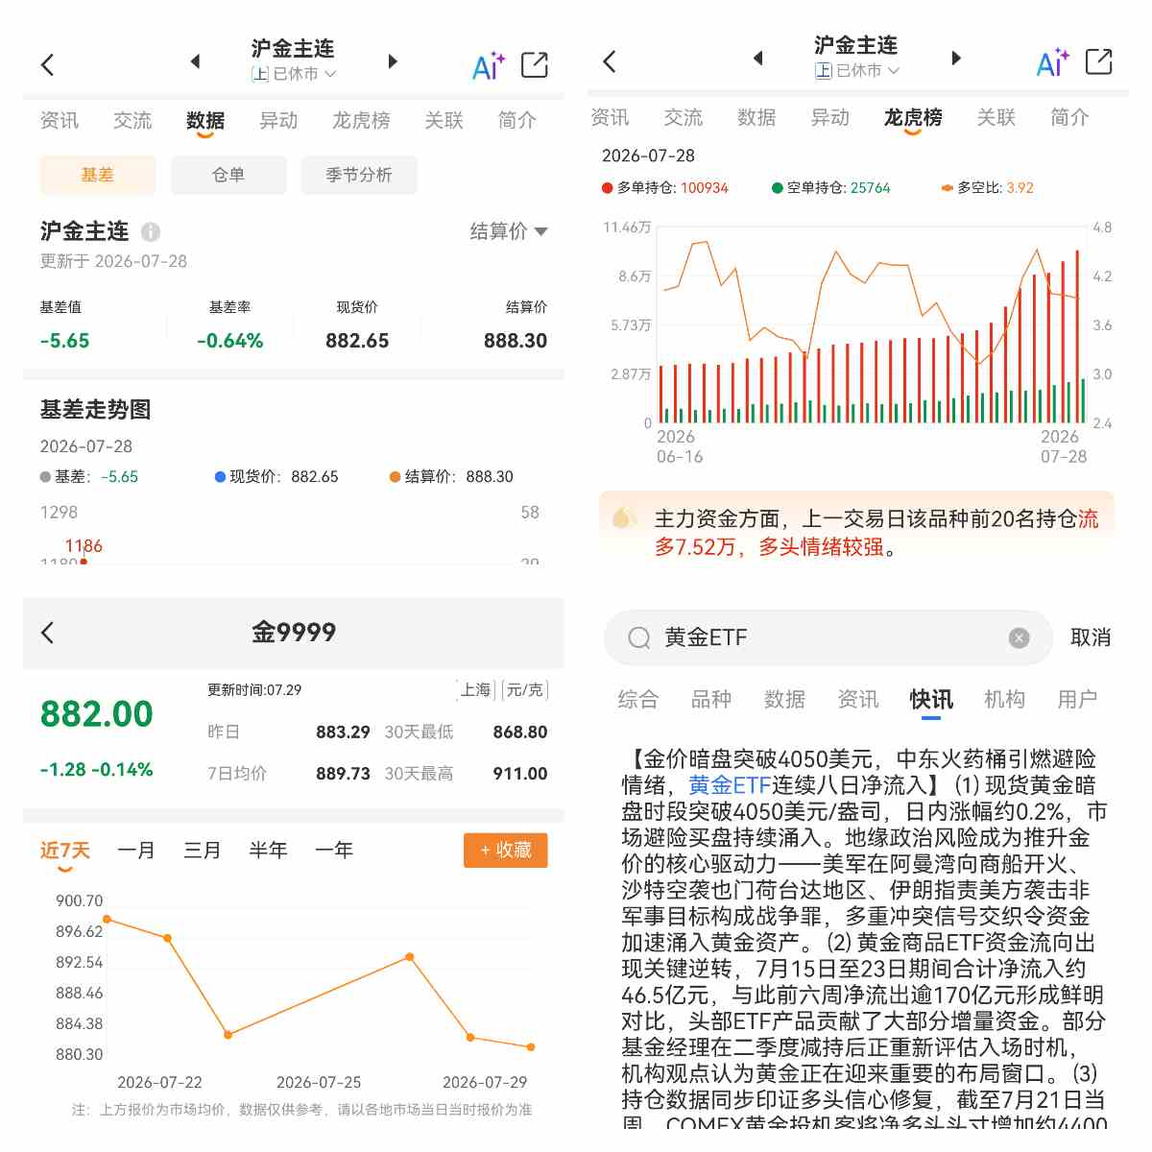The width and height of the screenshot is (1152, 1152).
Task: Select 一月 time range
Action: 136,851
